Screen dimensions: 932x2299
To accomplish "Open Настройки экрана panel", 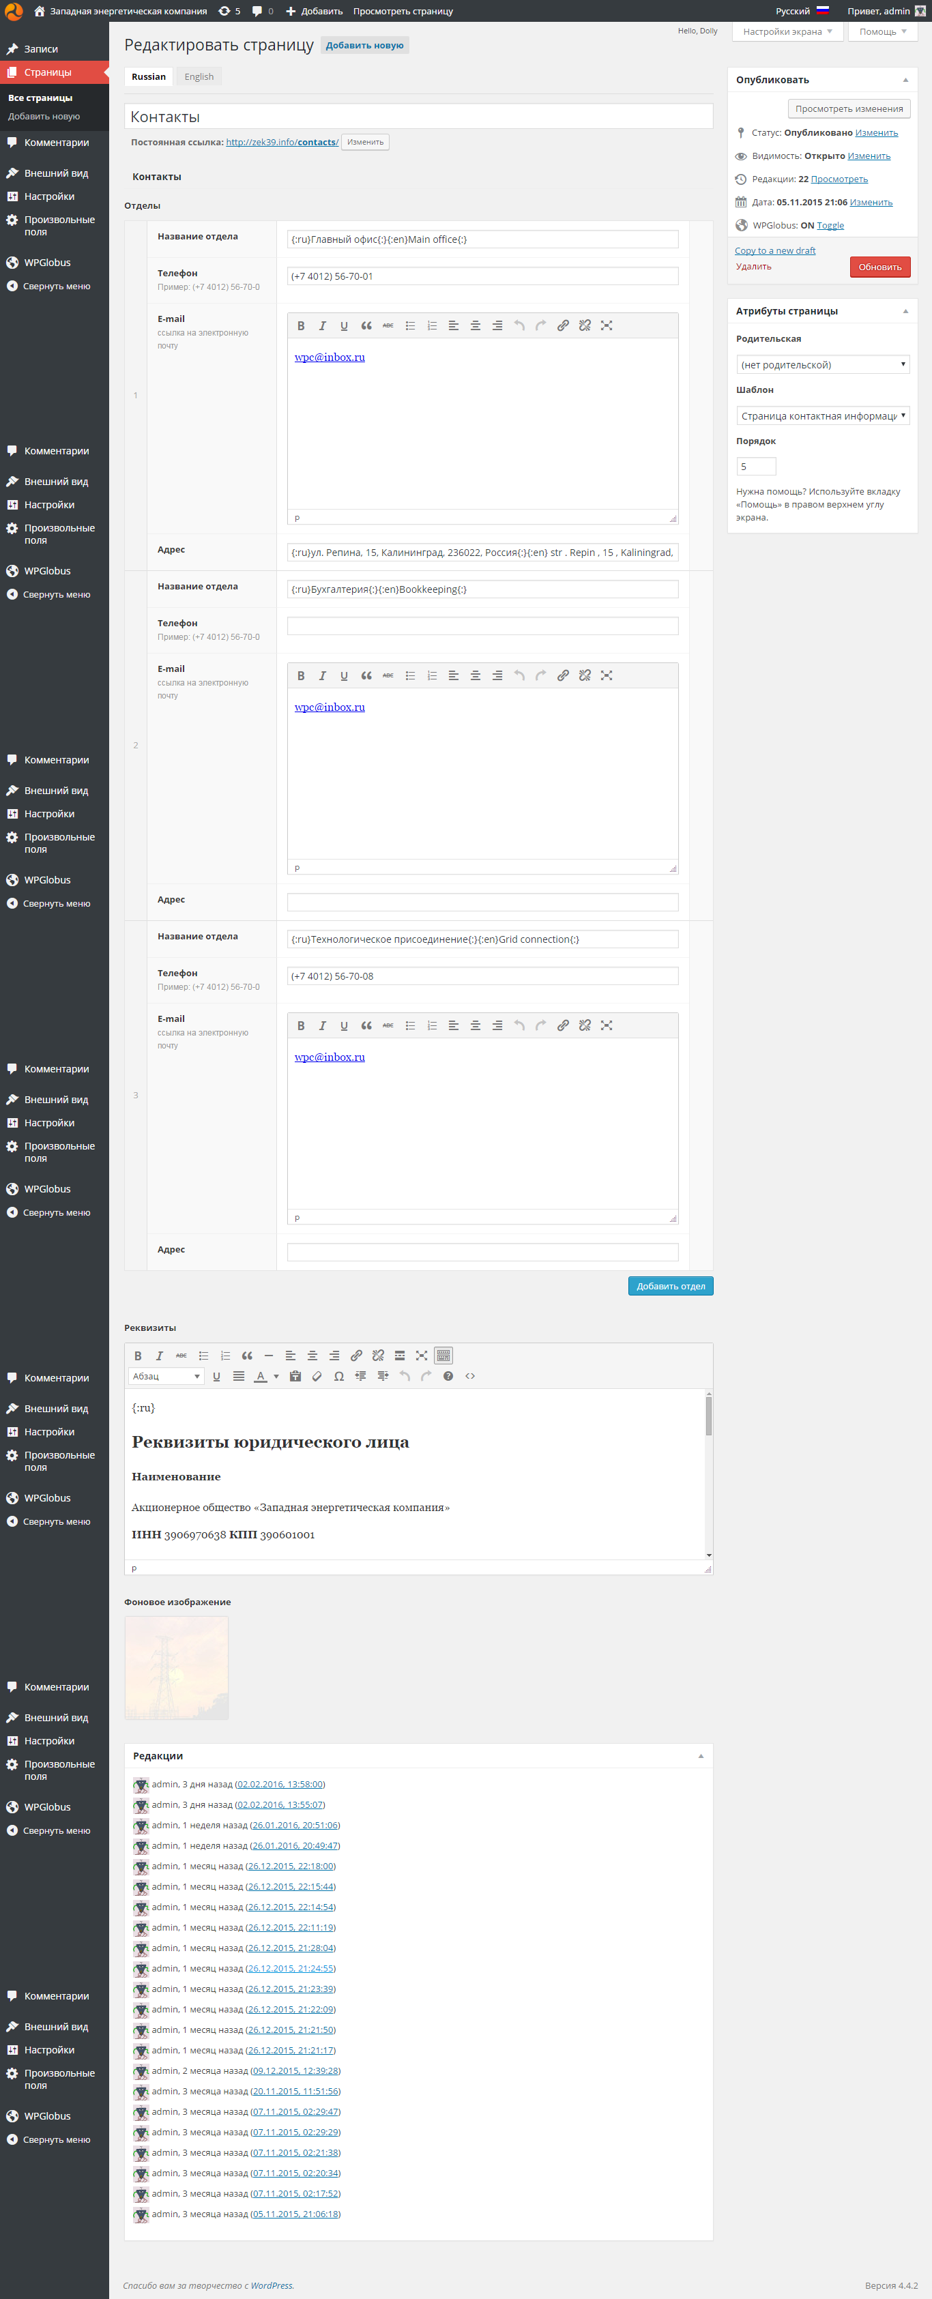I will tap(787, 32).
